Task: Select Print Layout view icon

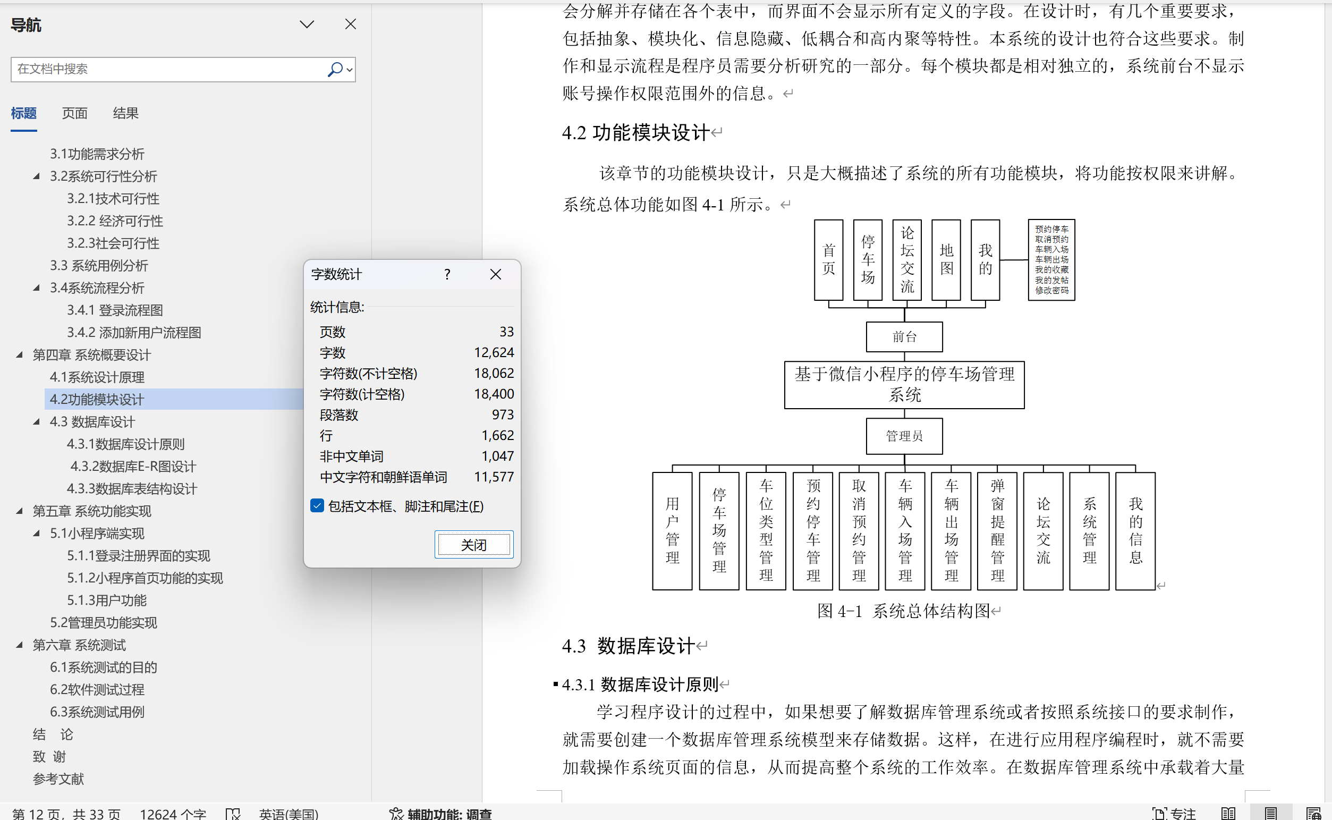Action: pyautogui.click(x=1271, y=814)
